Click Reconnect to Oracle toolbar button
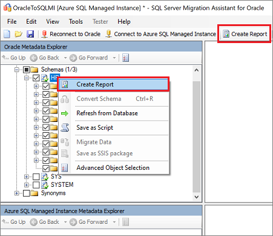Image resolution: width=273 pixels, height=236 pixels. point(71,34)
